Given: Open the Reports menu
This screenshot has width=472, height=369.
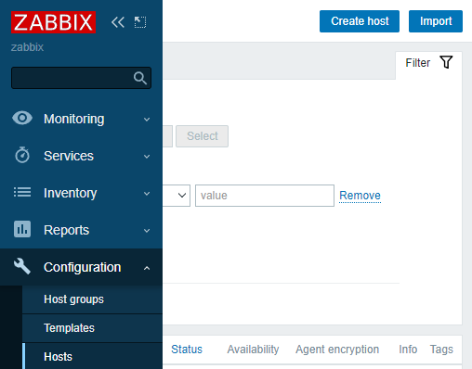Looking at the screenshot, I should pyautogui.click(x=81, y=230).
